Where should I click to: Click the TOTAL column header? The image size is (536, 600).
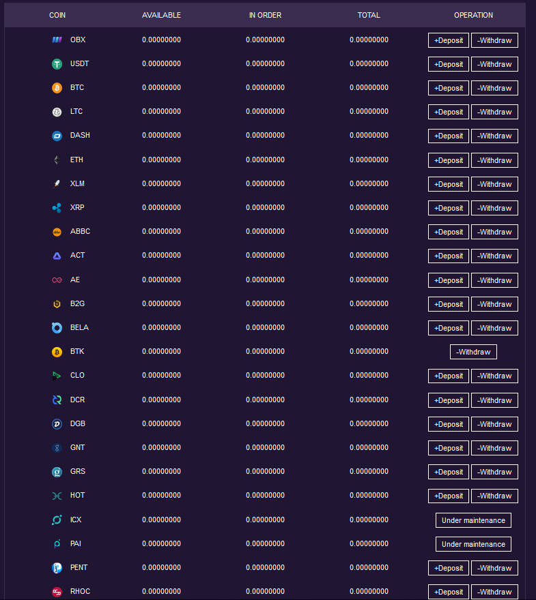click(369, 15)
